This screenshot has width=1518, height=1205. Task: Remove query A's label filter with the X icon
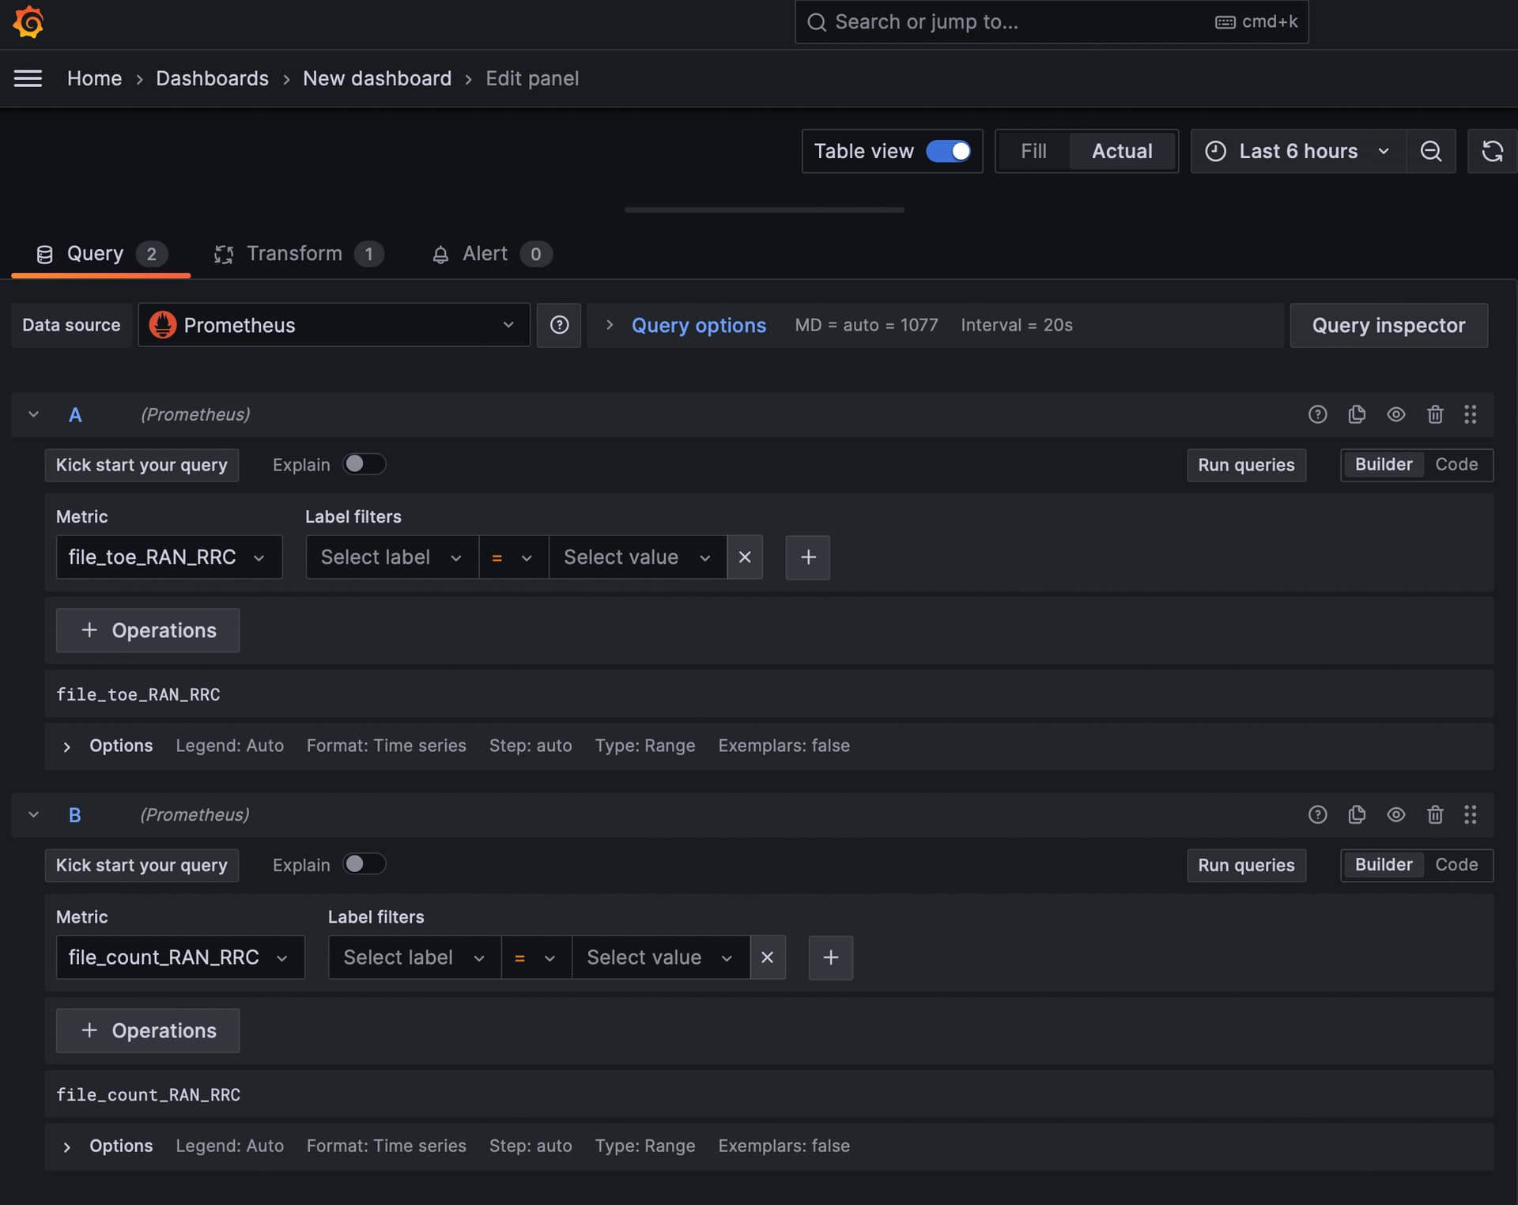pos(744,557)
